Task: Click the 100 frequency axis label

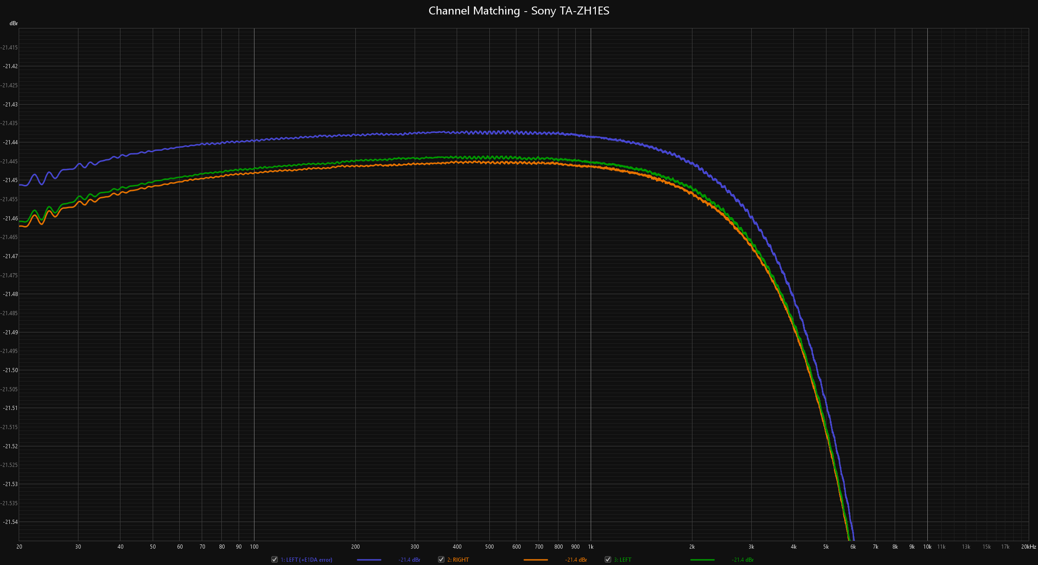Action: point(254,547)
